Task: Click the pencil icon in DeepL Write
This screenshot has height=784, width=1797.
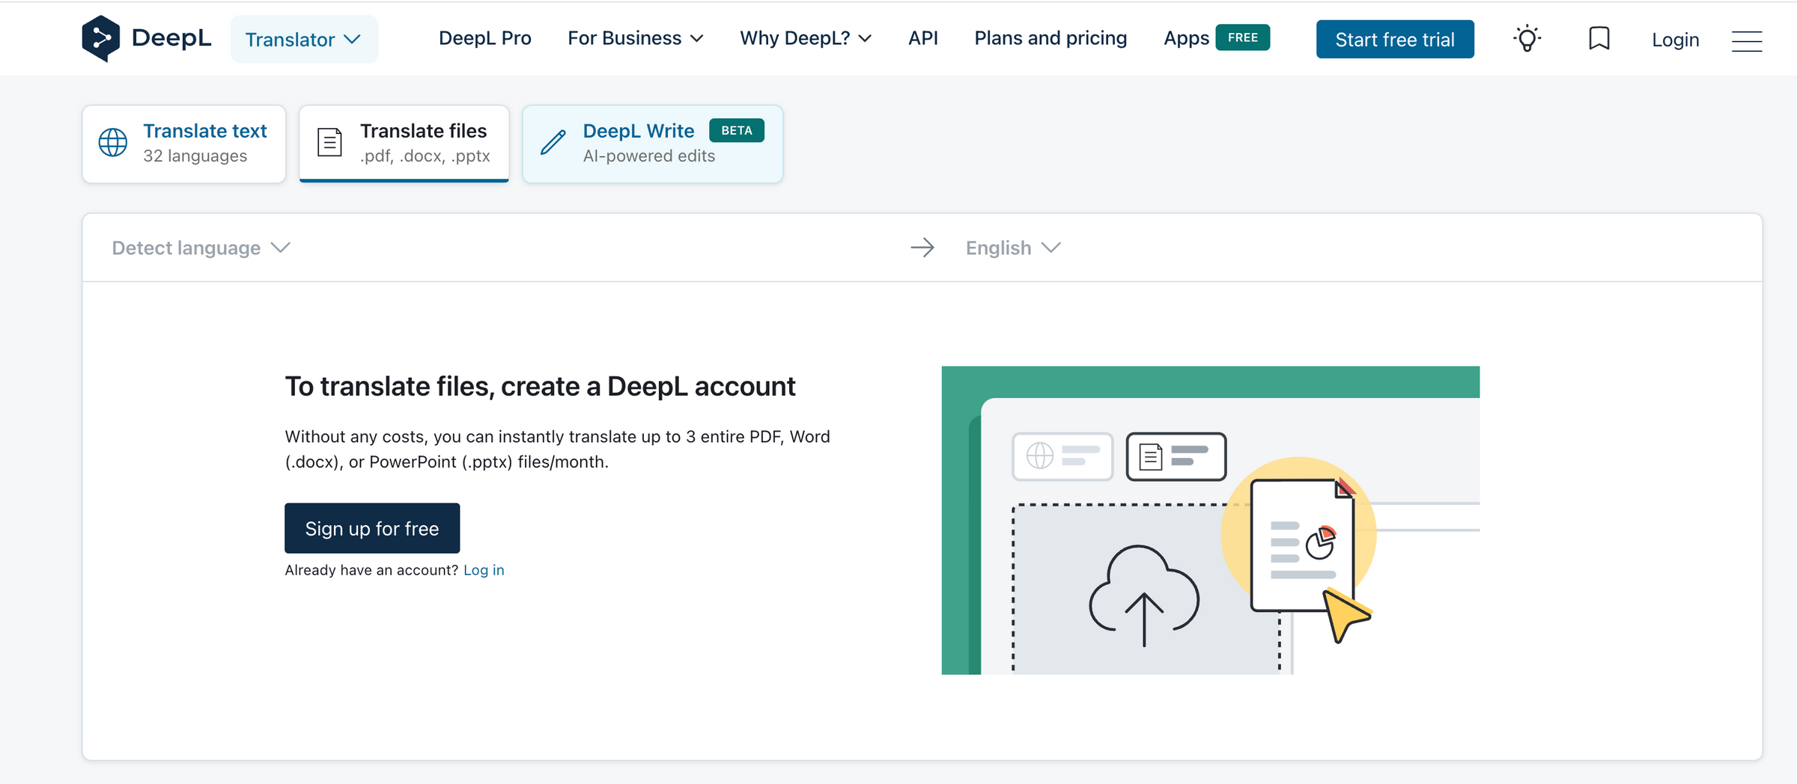Action: pos(553,143)
